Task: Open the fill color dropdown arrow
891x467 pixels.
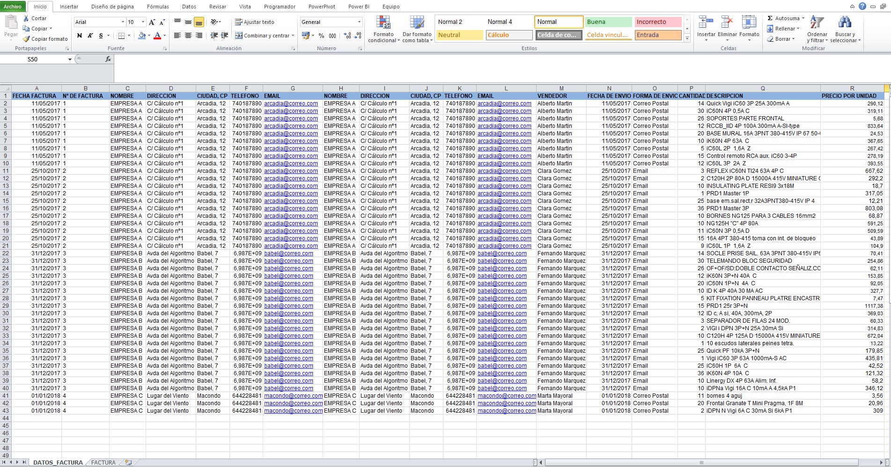Action: (x=149, y=36)
